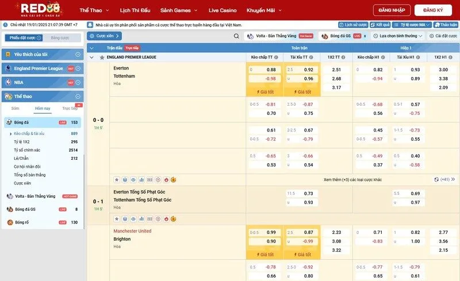Open Sảnh Games menu dropdown
This screenshot has height=281, width=460.
pyautogui.click(x=179, y=10)
